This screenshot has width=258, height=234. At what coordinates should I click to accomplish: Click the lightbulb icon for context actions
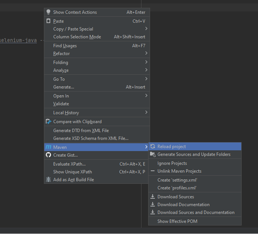(49, 12)
